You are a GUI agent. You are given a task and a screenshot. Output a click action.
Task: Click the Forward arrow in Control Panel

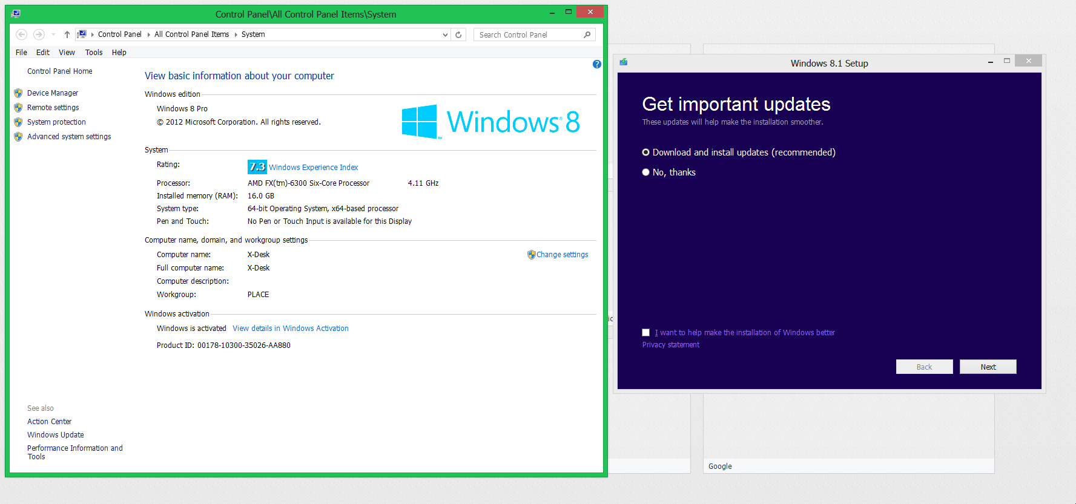39,34
